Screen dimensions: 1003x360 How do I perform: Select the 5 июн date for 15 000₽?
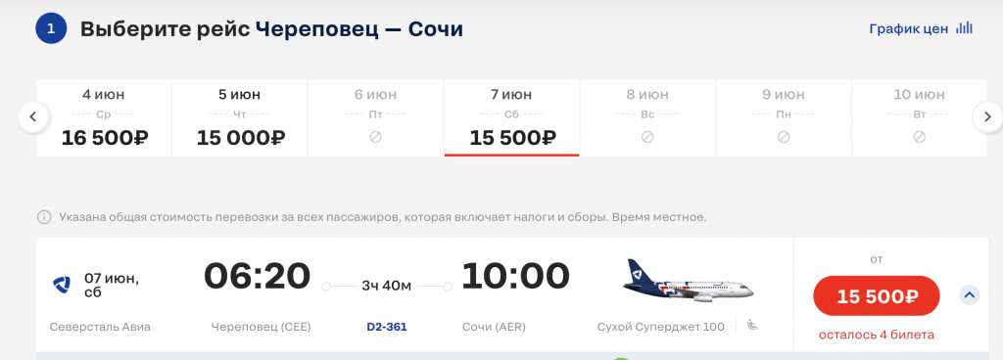pyautogui.click(x=240, y=118)
